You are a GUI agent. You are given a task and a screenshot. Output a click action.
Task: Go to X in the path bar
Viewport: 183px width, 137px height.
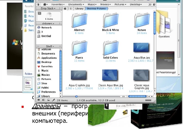71,9
